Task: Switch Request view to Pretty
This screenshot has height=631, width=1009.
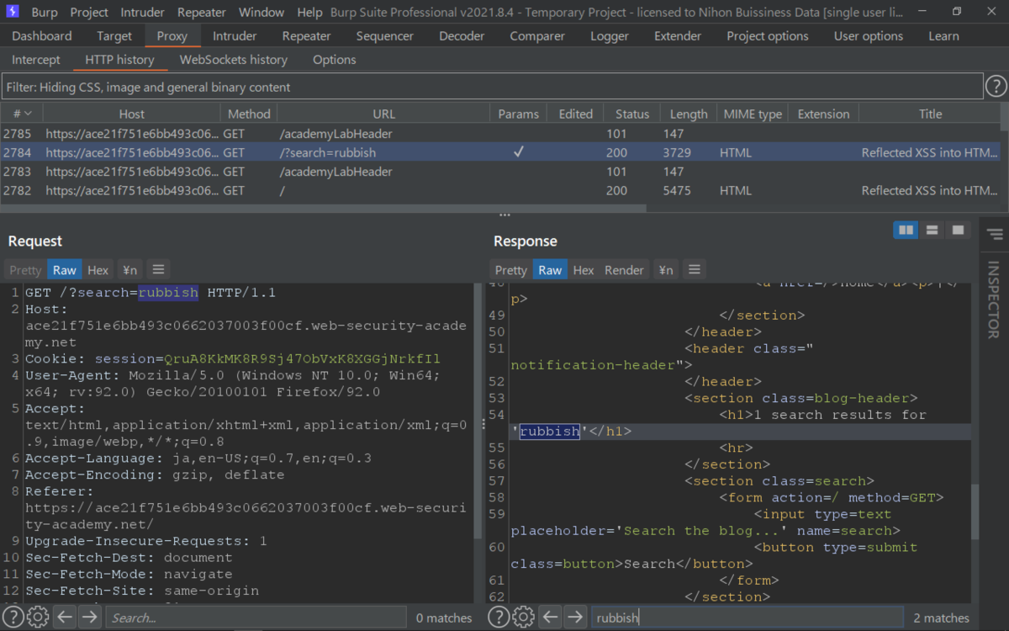Action: pyautogui.click(x=25, y=269)
